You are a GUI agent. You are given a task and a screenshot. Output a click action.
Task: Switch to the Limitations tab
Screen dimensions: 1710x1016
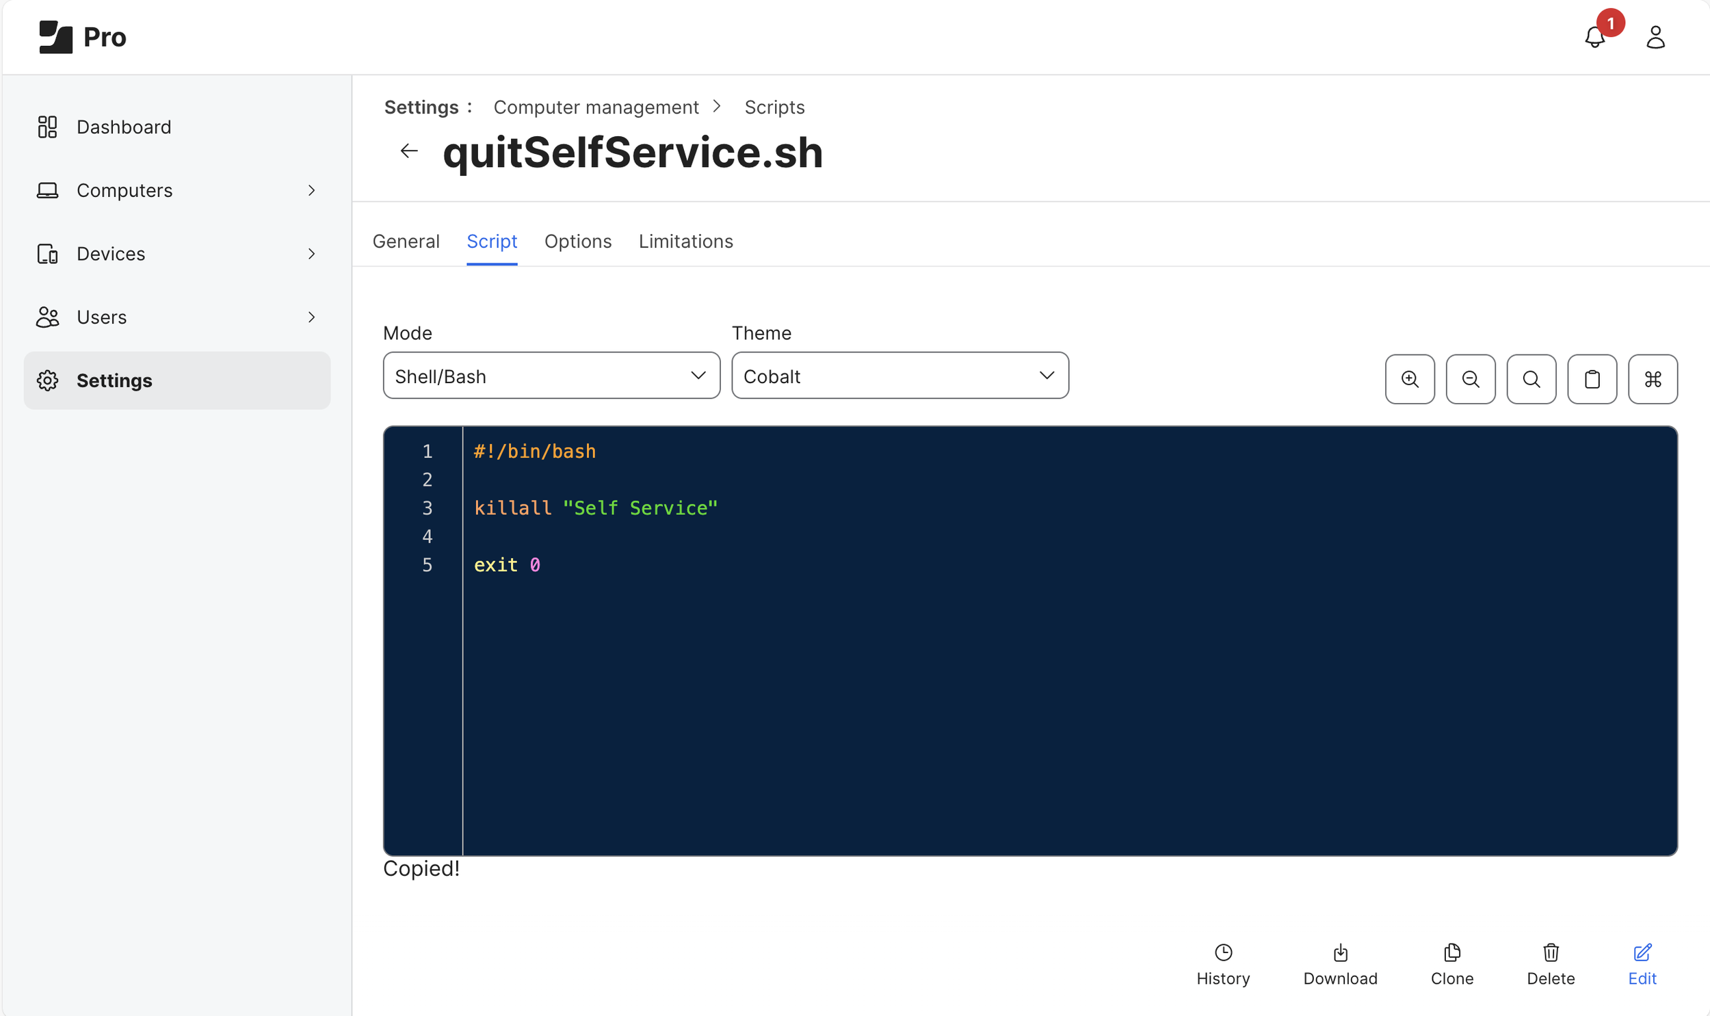[x=685, y=242]
